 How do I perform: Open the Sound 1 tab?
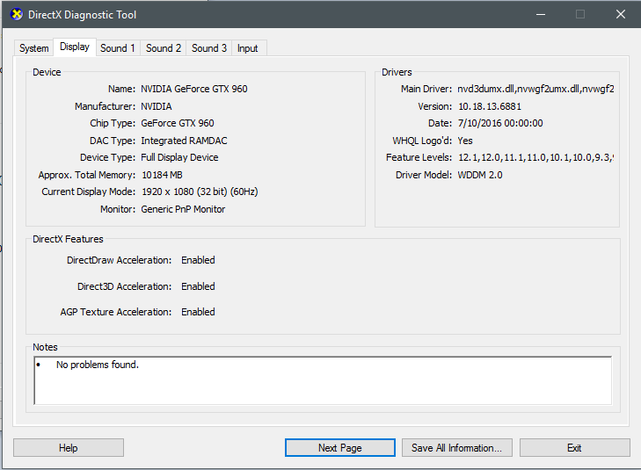(118, 48)
